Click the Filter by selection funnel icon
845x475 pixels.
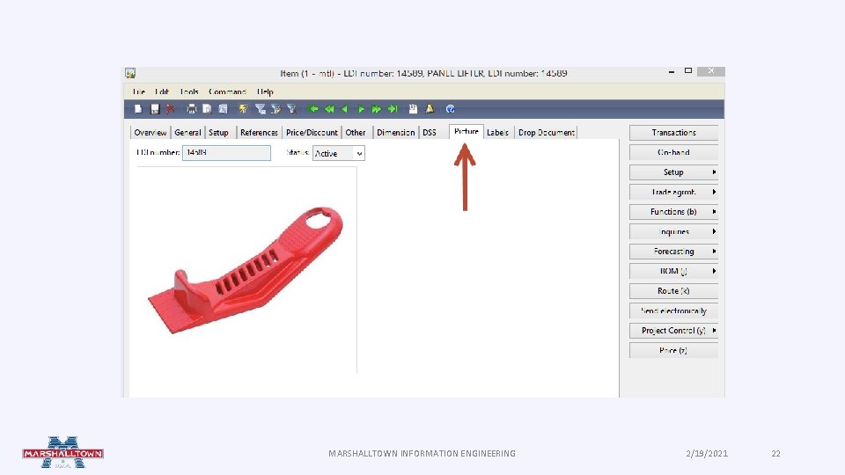point(261,109)
